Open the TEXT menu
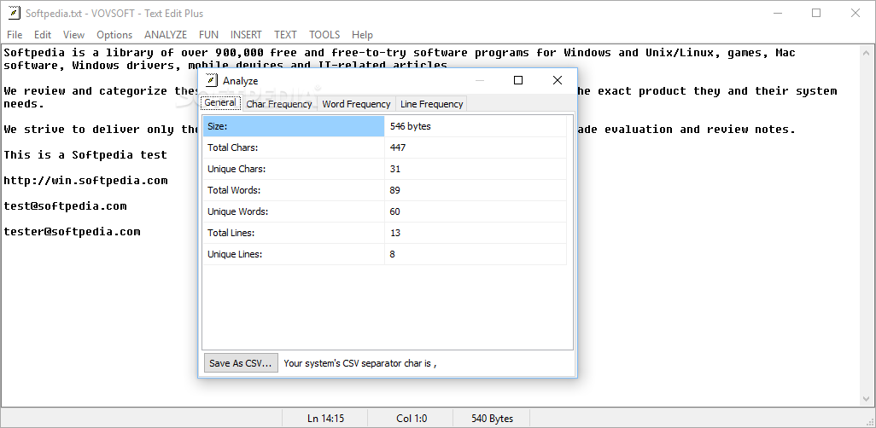Image resolution: width=876 pixels, height=428 pixels. tap(285, 35)
